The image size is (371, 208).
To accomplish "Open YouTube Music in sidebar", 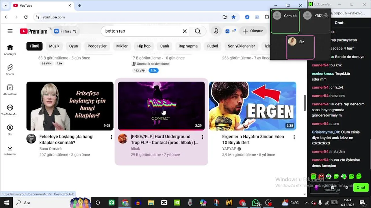I will [10, 110].
